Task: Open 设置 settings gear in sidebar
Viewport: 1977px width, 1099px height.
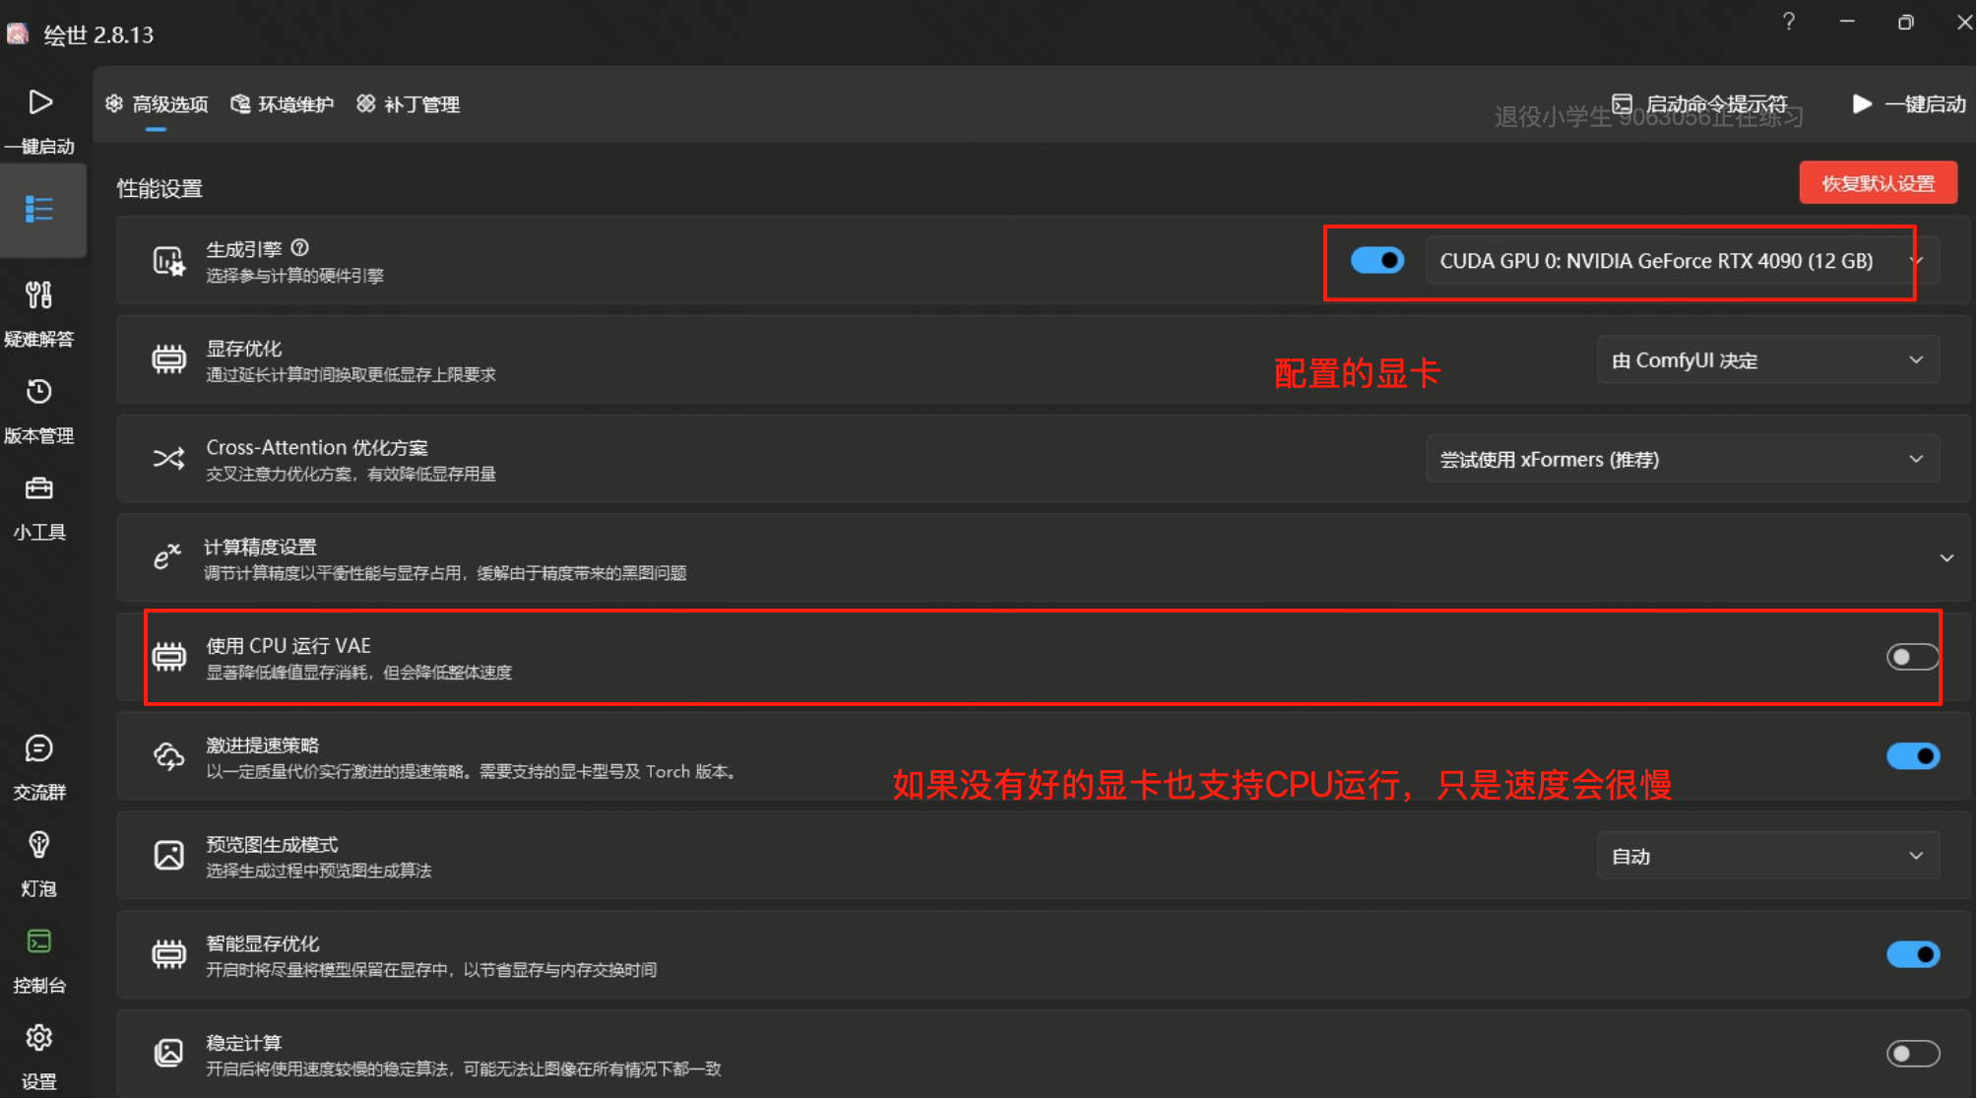Action: [39, 1038]
